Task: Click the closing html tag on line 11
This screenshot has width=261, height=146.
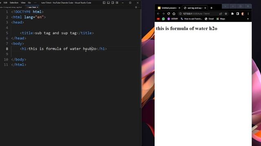Action: [x=19, y=65]
